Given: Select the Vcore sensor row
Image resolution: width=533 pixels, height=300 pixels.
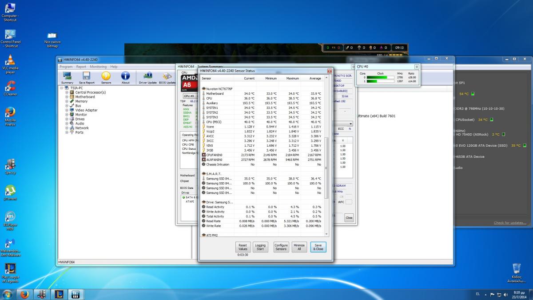Looking at the screenshot, I should pos(262,127).
